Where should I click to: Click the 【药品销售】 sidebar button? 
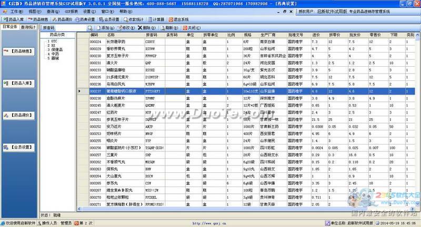click(x=19, y=51)
